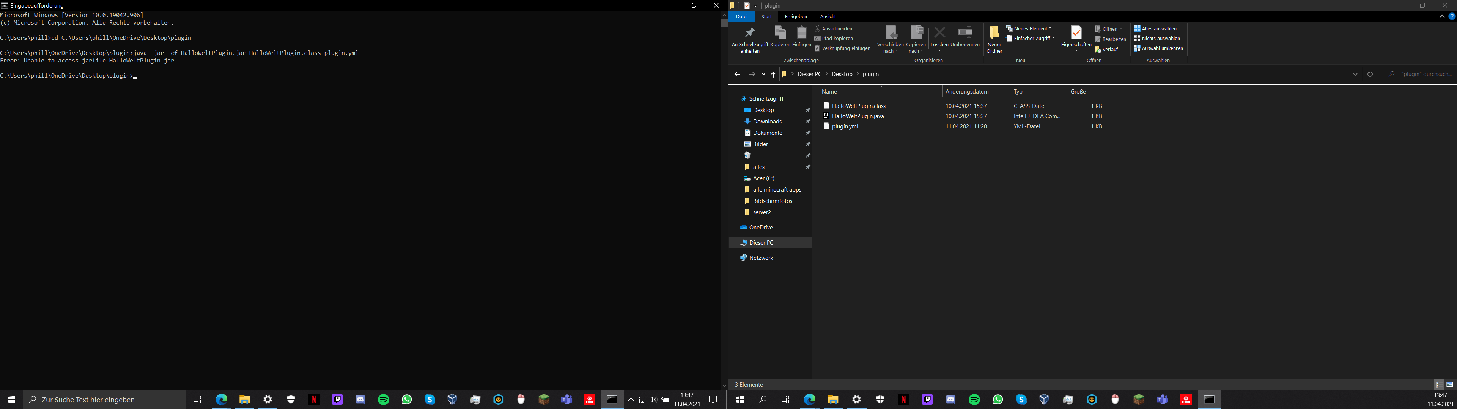Image resolution: width=1457 pixels, height=409 pixels.
Task: Click the "plugin" durchsuchen search field
Action: click(1420, 75)
